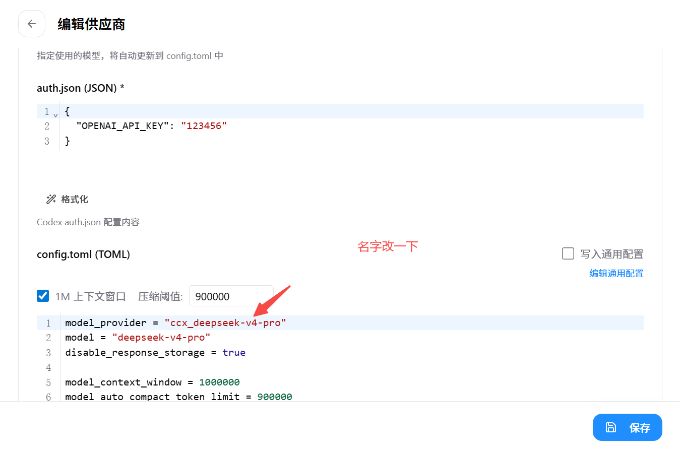Click the closing brace on auth.json line 3
Screen dimensions: 680x453
68,141
